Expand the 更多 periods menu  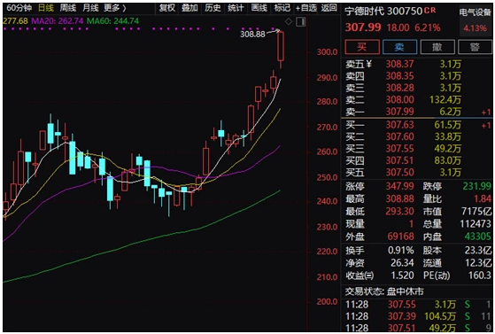click(x=115, y=8)
